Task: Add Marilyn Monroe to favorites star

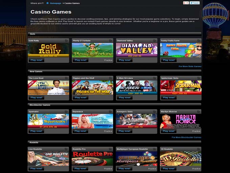Action: 199,112
